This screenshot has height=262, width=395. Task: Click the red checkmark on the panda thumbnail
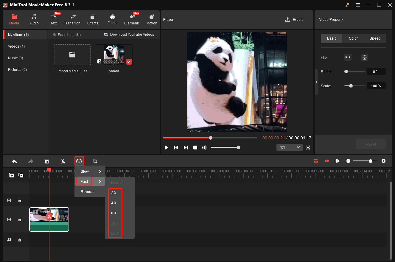click(129, 62)
